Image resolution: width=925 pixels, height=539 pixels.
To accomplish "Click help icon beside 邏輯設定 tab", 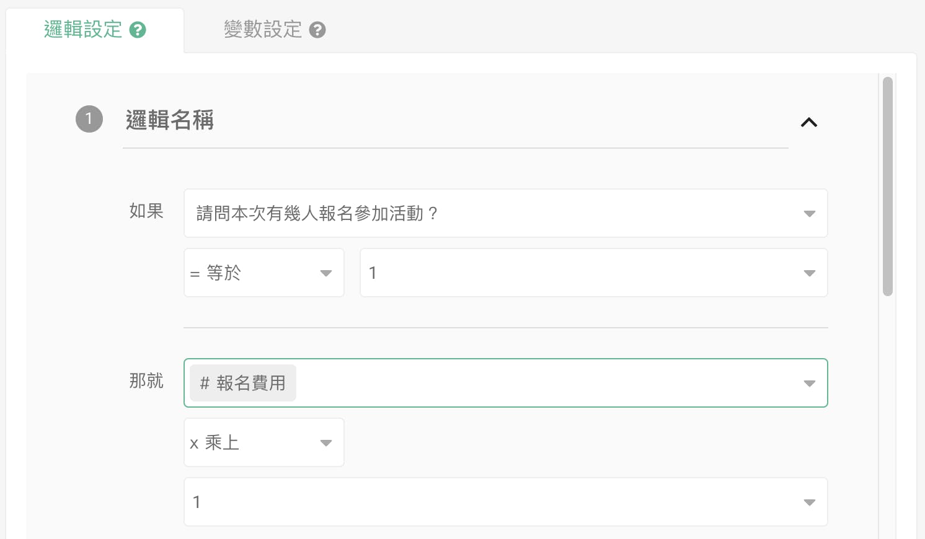I will [138, 30].
